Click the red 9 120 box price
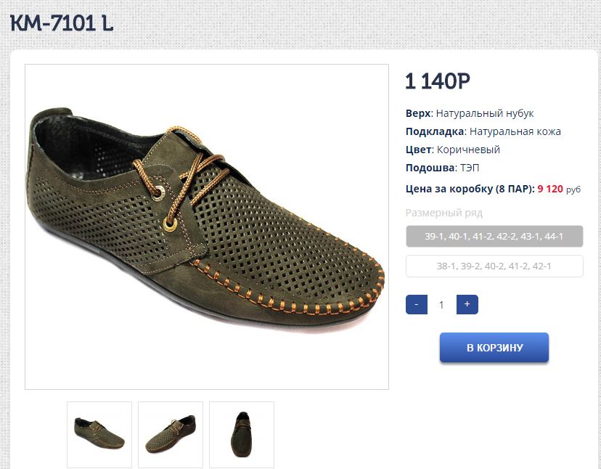 click(x=549, y=189)
